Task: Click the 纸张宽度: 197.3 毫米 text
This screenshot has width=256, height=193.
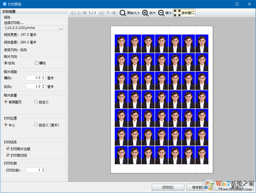Action: pos(20,35)
